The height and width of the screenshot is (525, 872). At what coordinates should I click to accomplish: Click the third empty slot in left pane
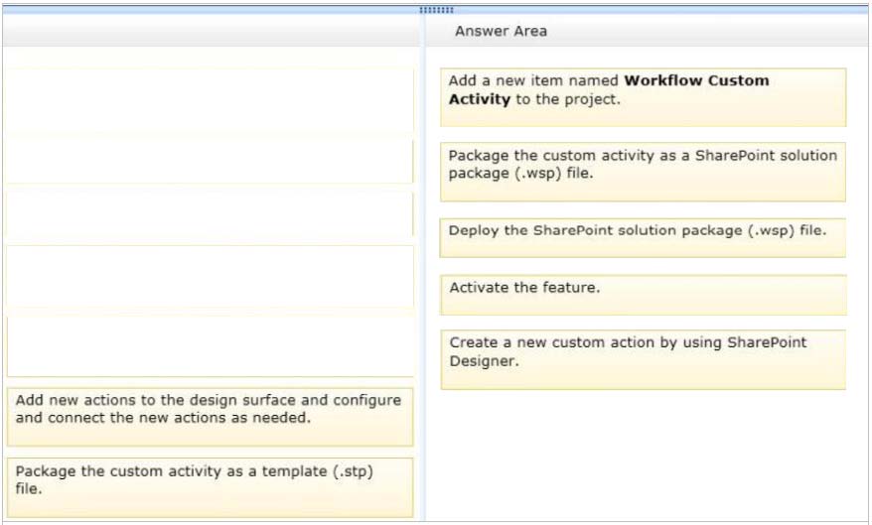pos(211,215)
